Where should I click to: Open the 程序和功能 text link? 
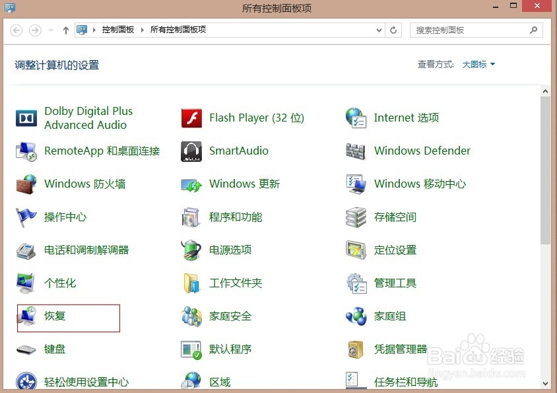coord(236,217)
